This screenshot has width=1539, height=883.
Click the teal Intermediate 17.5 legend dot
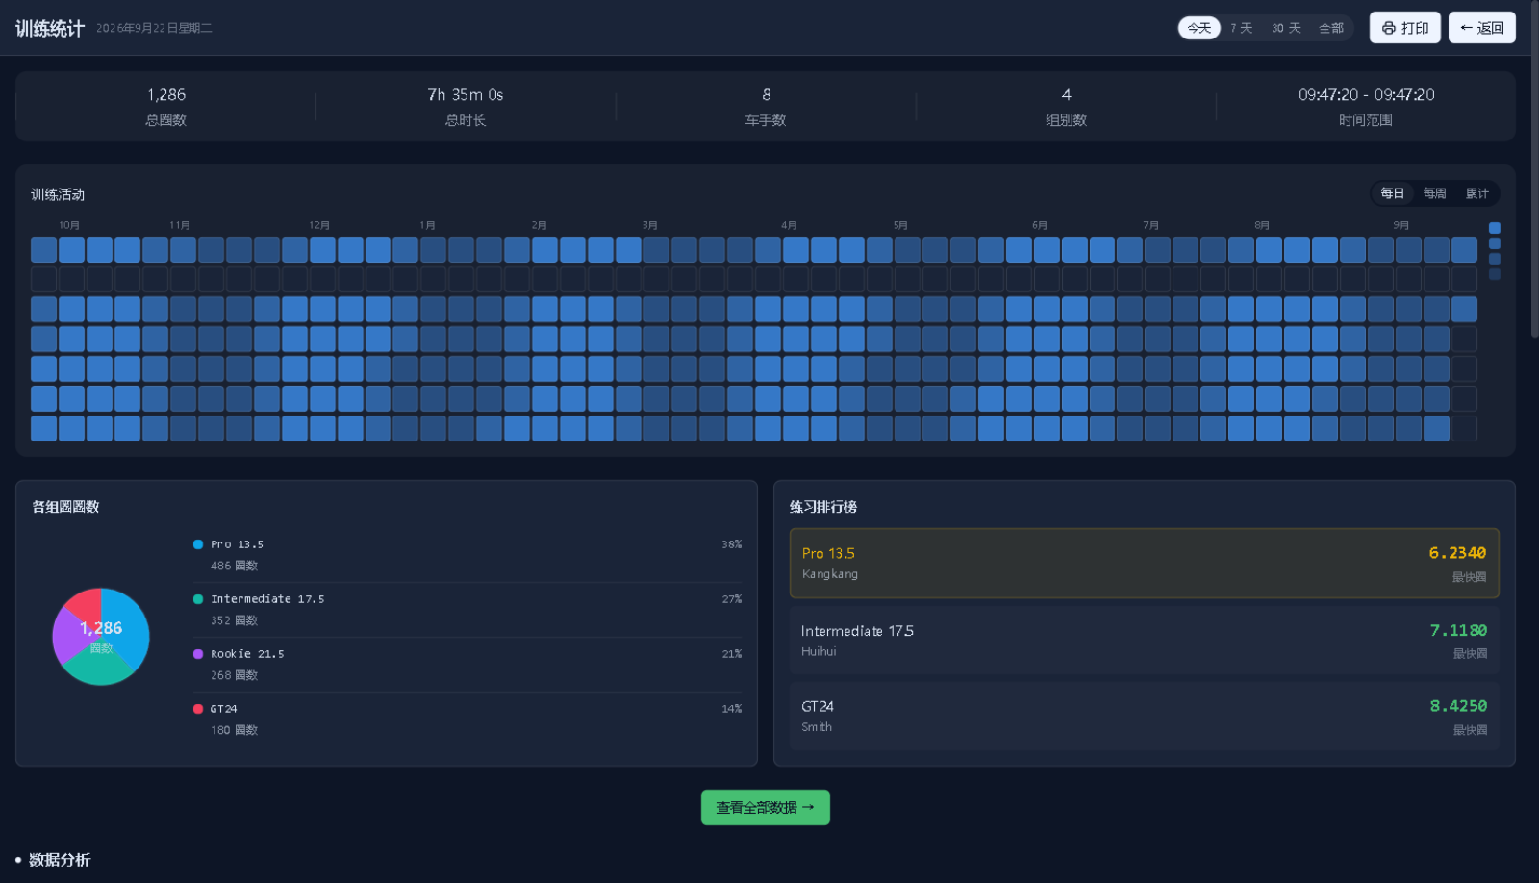pos(198,599)
